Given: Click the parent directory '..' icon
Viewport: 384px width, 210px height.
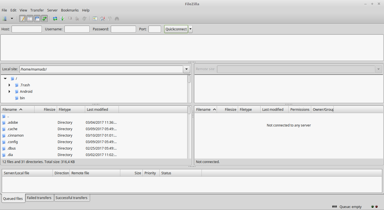Looking at the screenshot, I should click(4, 116).
